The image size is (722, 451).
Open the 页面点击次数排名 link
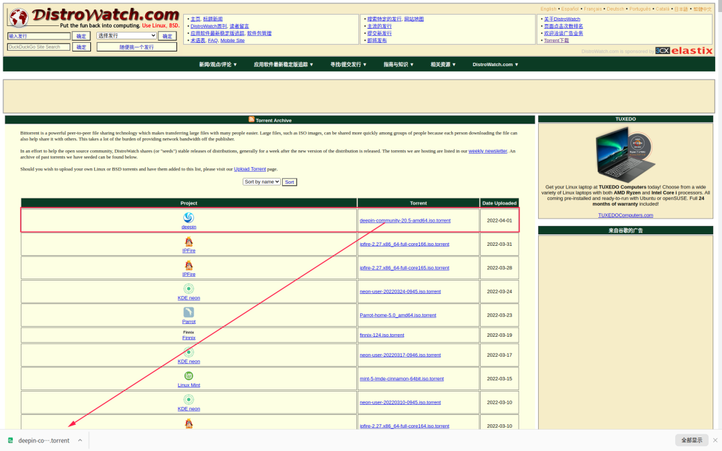tap(563, 26)
